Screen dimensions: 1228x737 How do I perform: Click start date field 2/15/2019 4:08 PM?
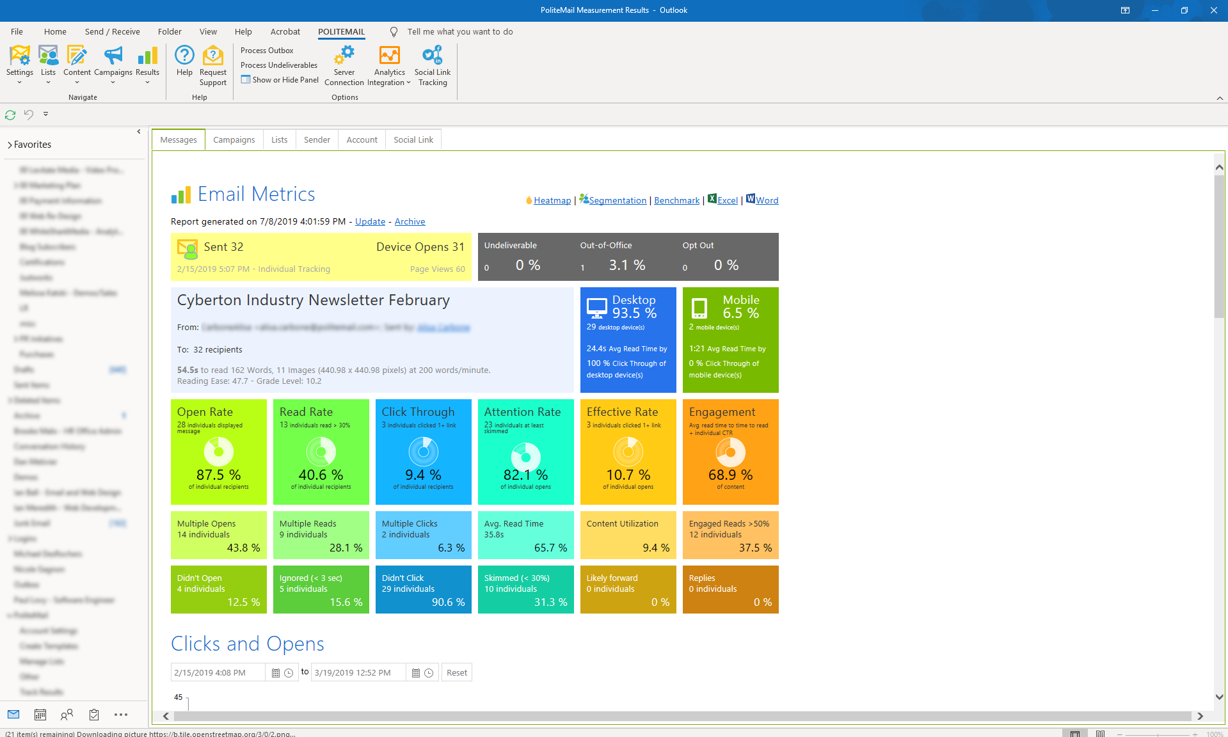218,673
